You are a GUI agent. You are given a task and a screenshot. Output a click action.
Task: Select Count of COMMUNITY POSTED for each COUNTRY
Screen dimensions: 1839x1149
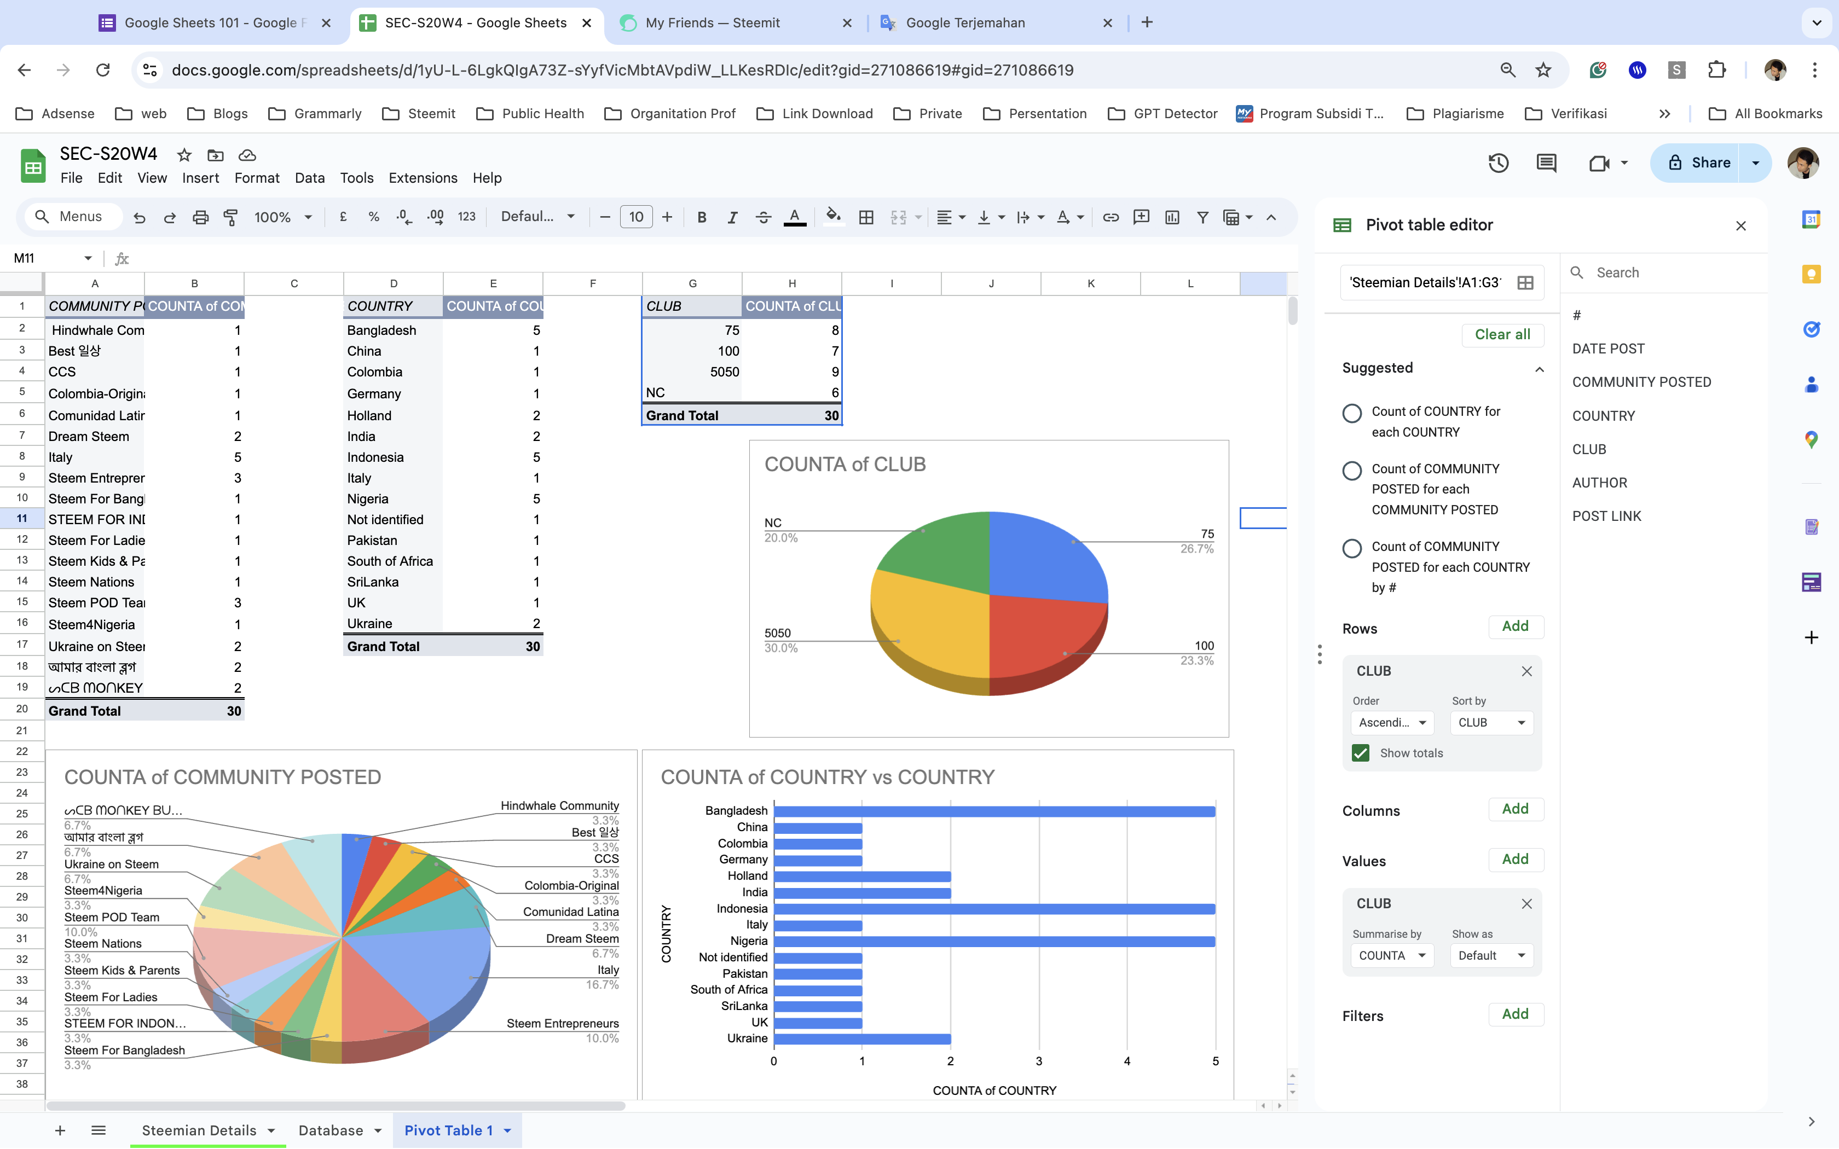pos(1352,548)
